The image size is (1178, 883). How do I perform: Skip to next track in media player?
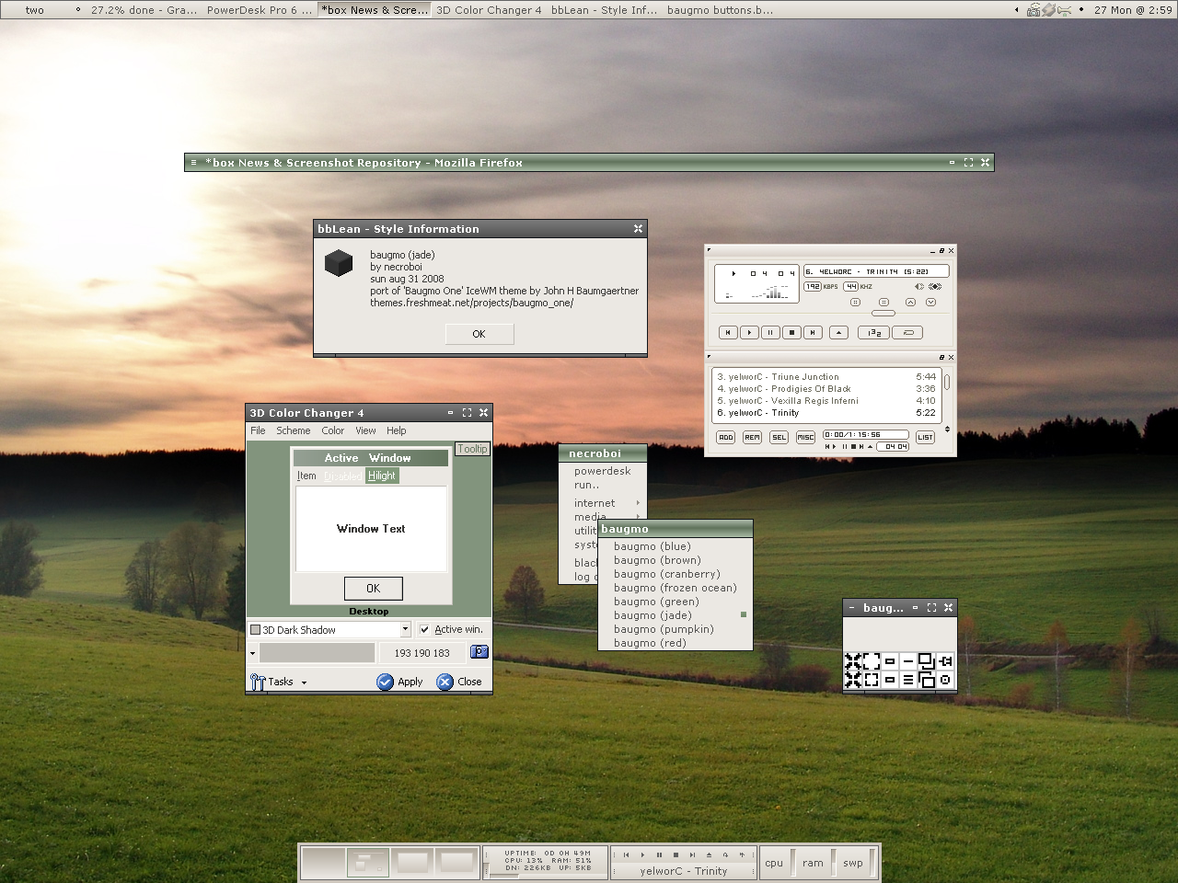point(813,333)
